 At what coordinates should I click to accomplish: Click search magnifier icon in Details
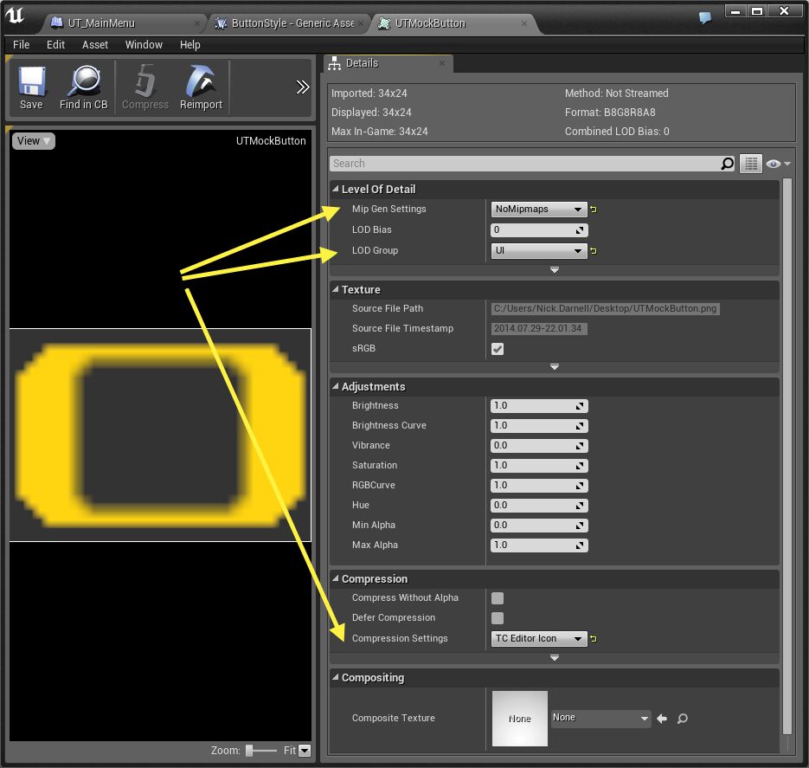point(727,164)
